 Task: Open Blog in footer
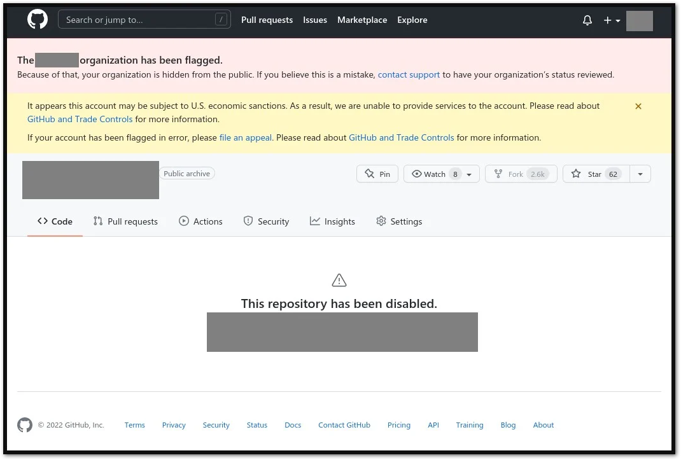[508, 425]
